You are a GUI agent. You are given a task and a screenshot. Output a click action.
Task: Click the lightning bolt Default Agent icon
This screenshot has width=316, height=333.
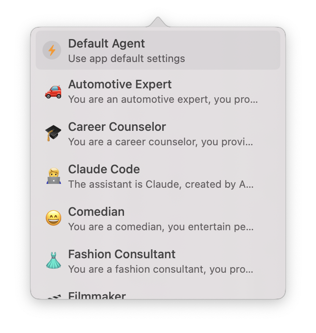(x=52, y=51)
